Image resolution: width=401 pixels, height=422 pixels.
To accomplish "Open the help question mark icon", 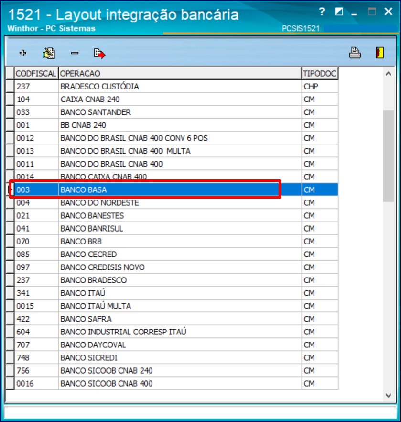I will (322, 12).
